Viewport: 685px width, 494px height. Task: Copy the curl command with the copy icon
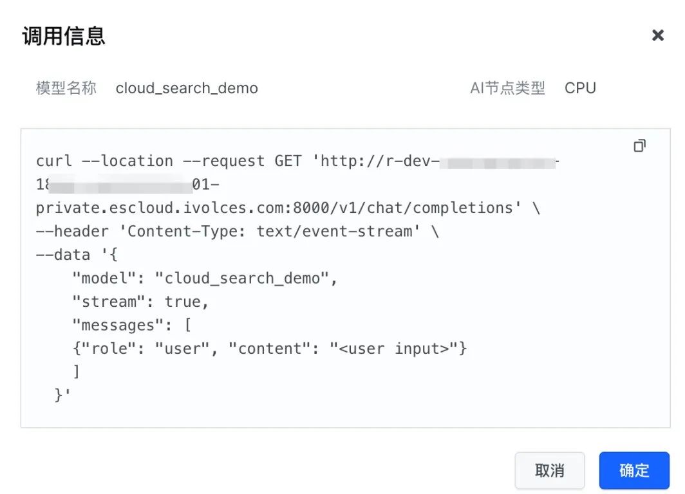click(x=639, y=145)
